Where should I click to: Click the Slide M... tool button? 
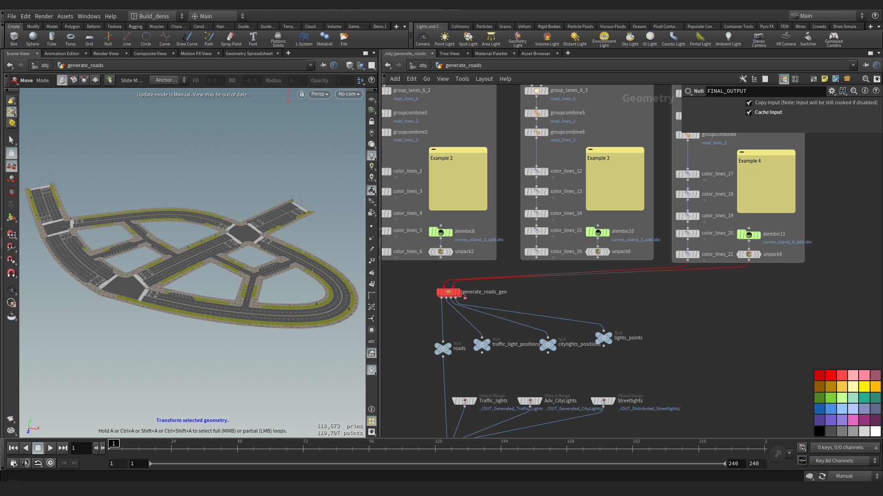[132, 80]
